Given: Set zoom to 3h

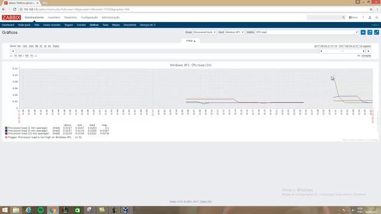Looking at the screenshot, I should [45, 46].
